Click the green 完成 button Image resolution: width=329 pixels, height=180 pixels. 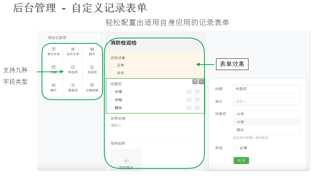[241, 160]
